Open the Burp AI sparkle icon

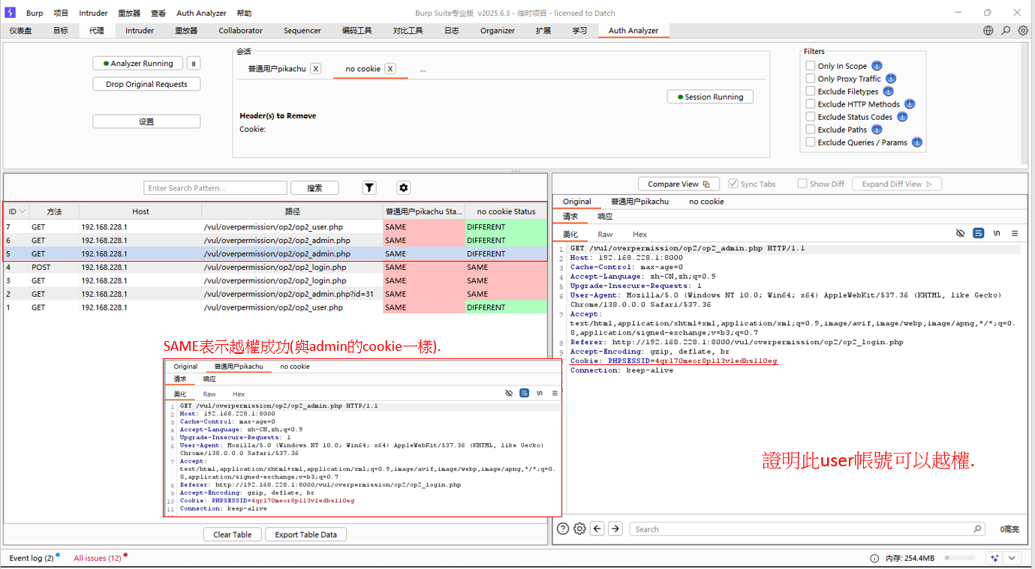(x=995, y=558)
